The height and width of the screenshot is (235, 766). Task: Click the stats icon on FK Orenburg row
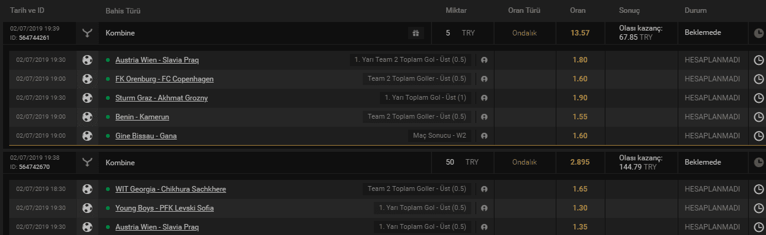coord(484,79)
